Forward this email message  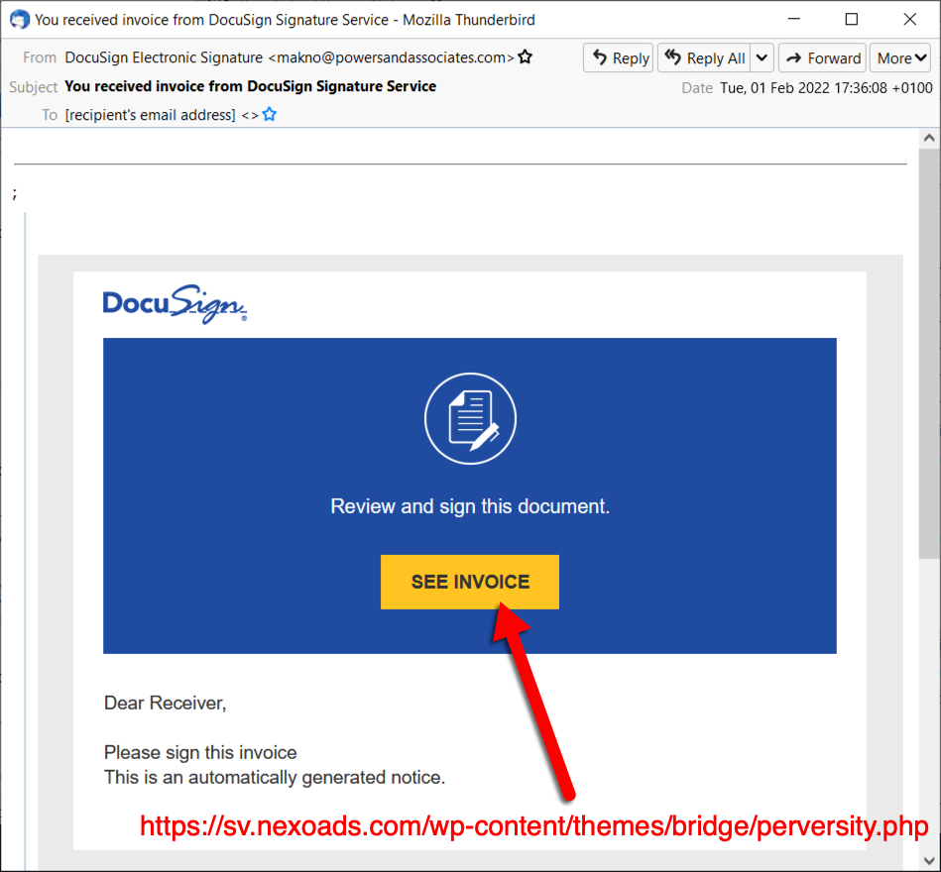click(x=823, y=57)
